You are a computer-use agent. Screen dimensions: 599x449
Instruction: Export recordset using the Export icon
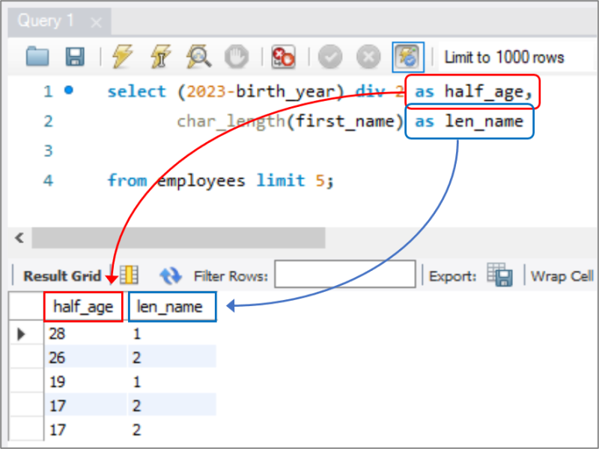(499, 275)
